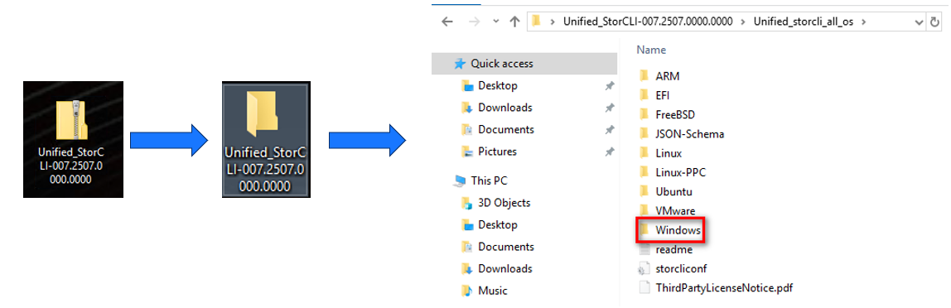Click the Ubuntu folder icon
The width and height of the screenshot is (951, 308).
(x=644, y=191)
